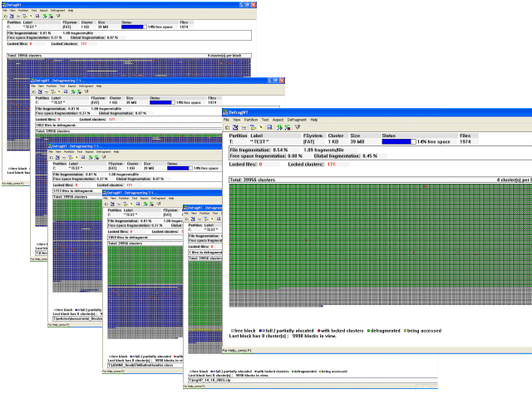532x399 pixels.
Task: Click the green 'defragmented' legend swatch
Action: tap(368, 331)
